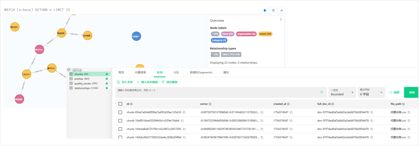Viewport: 419px width, 146px height.
Task: Open the Bounded consistency dropdown
Action: [342, 93]
